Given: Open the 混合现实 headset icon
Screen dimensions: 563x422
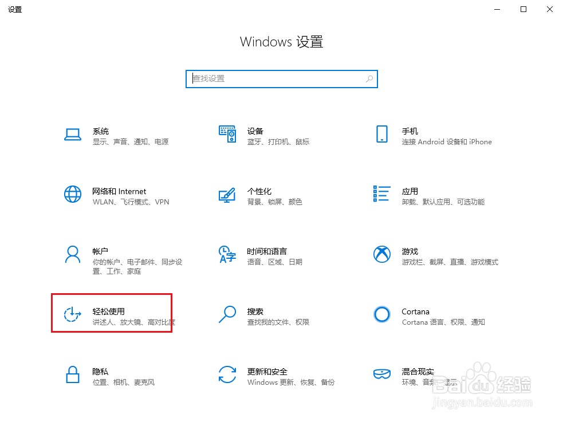Looking at the screenshot, I should (381, 374).
